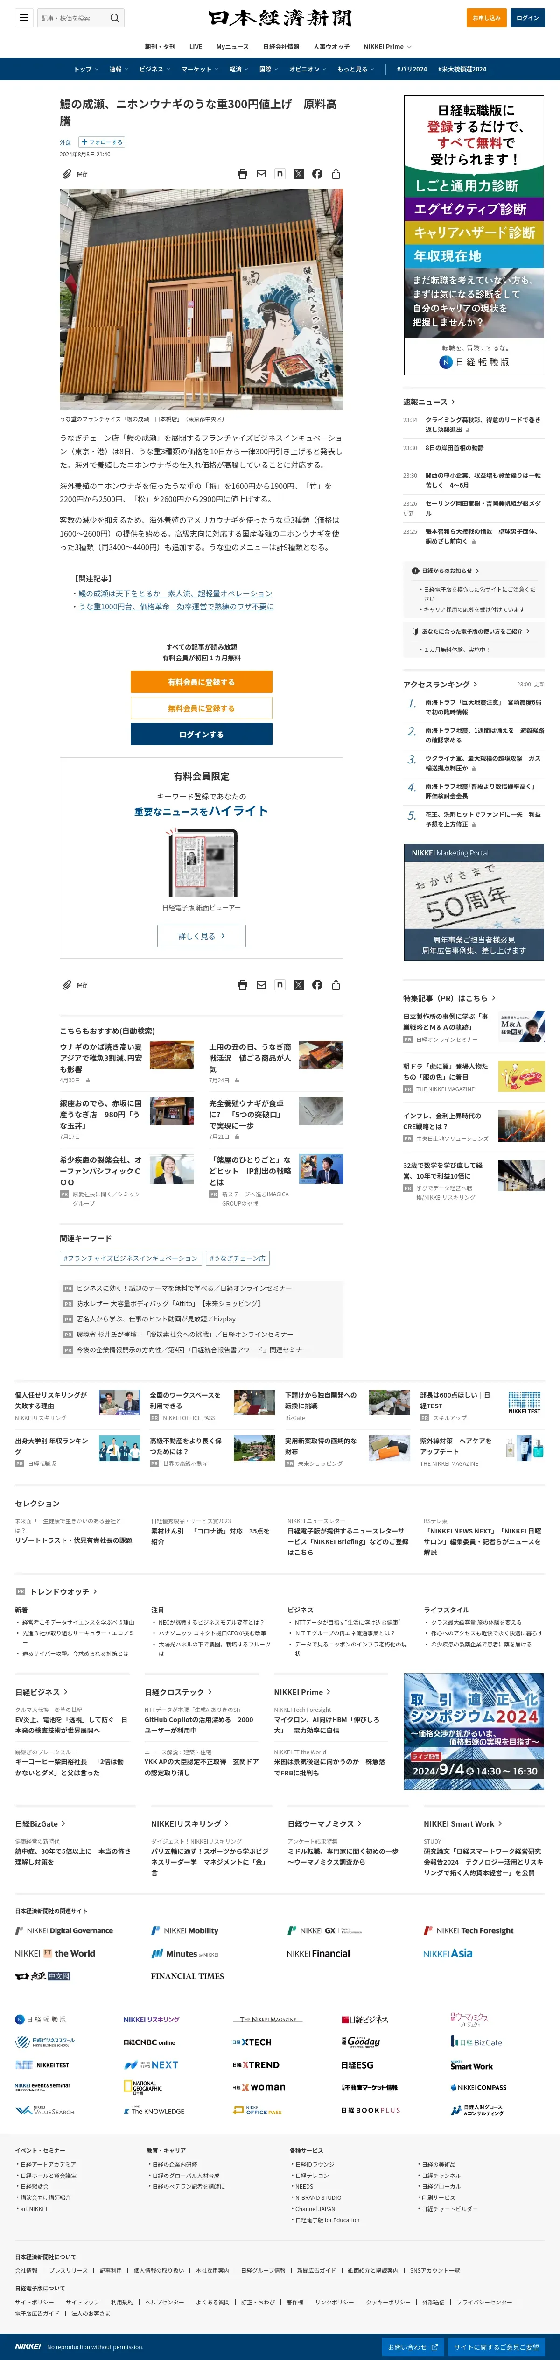Click the paperclip 保存 icon below the 有料会員限定 box
The image size is (560, 2360).
[67, 985]
